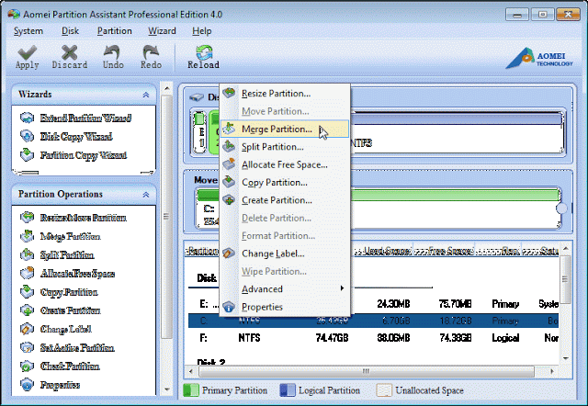Choose Allocate Free Space in context menu
588x406 pixels.
[x=285, y=164]
